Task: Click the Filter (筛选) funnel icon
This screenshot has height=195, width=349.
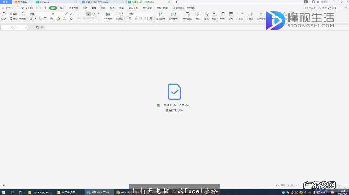Action: pos(207,14)
